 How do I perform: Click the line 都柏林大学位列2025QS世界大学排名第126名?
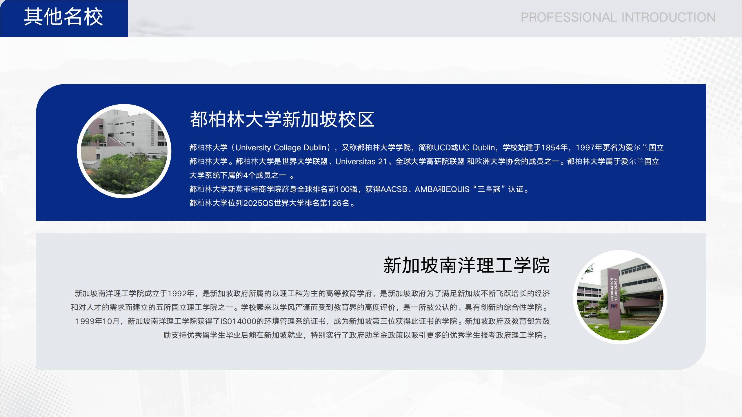tap(272, 203)
